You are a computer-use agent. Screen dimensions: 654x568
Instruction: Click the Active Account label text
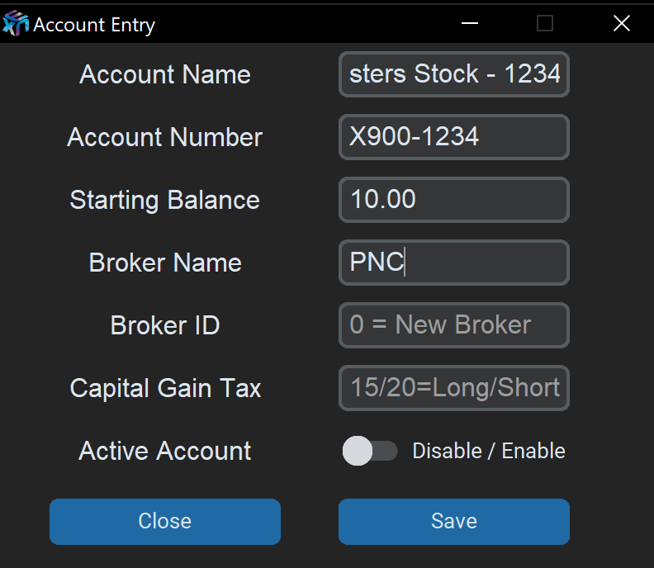pyautogui.click(x=165, y=451)
